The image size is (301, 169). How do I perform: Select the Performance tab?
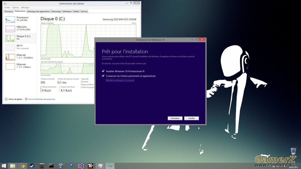pos(20,11)
